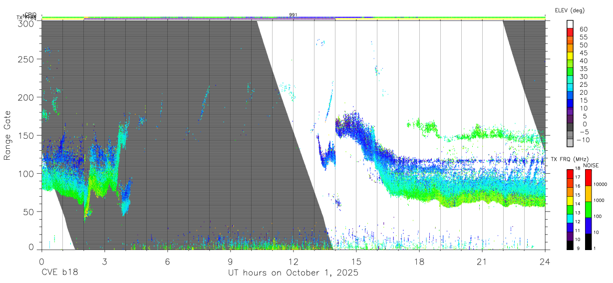Screen dimensions: 613x283
Task: Click the yellow 40–45 ELEV colorbar segment
Action: coord(570,57)
